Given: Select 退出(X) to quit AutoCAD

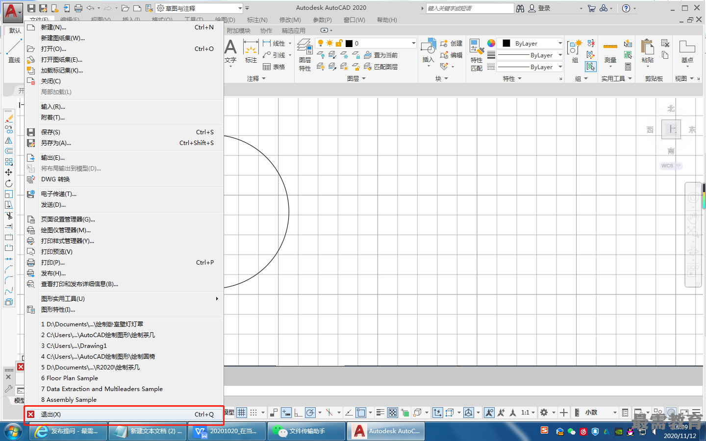Looking at the screenshot, I should click(x=125, y=415).
